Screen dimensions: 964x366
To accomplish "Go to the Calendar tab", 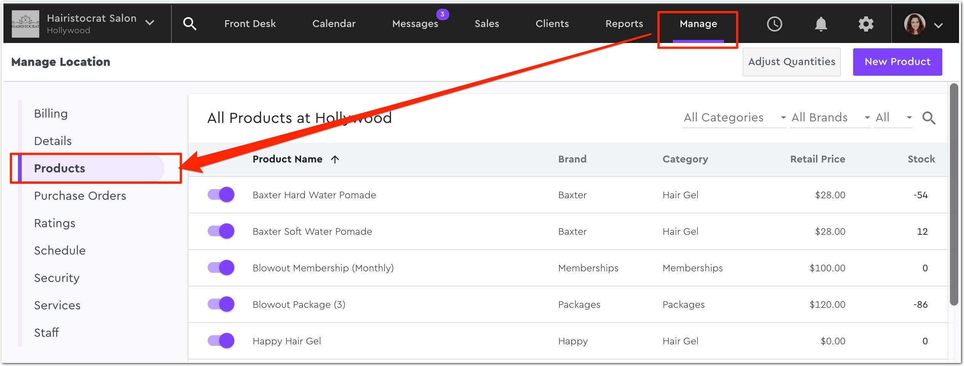I will [334, 24].
